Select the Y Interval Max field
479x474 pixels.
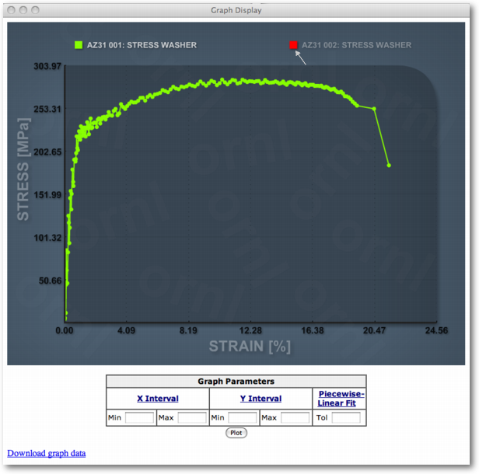coord(295,418)
